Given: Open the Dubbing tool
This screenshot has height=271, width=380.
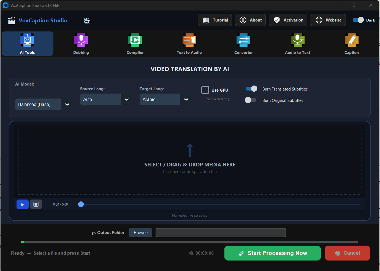Looking at the screenshot, I should [x=81, y=43].
